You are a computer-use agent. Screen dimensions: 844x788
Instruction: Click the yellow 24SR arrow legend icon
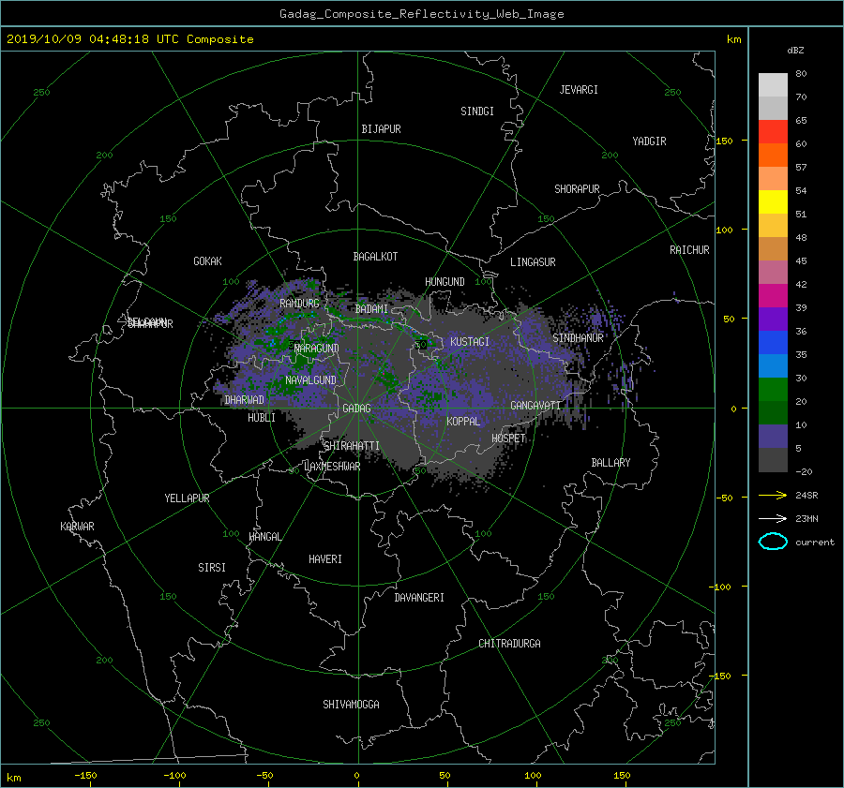[x=773, y=495]
